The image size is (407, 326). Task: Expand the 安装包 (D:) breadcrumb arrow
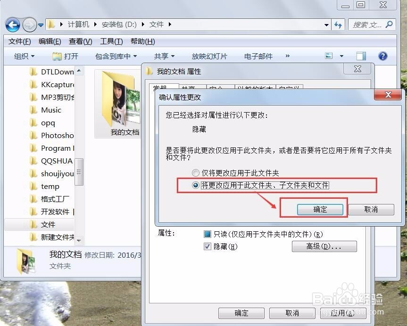143,24
